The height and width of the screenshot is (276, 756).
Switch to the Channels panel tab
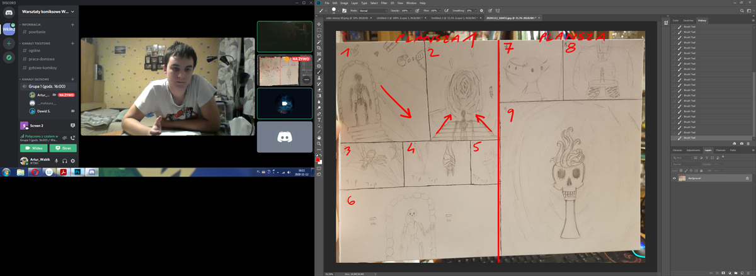coord(721,150)
